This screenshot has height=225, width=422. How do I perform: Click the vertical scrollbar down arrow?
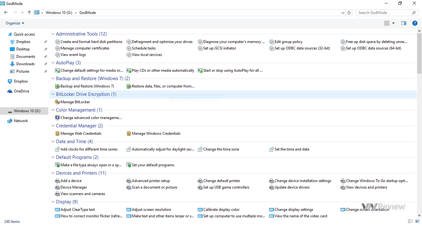click(419, 215)
